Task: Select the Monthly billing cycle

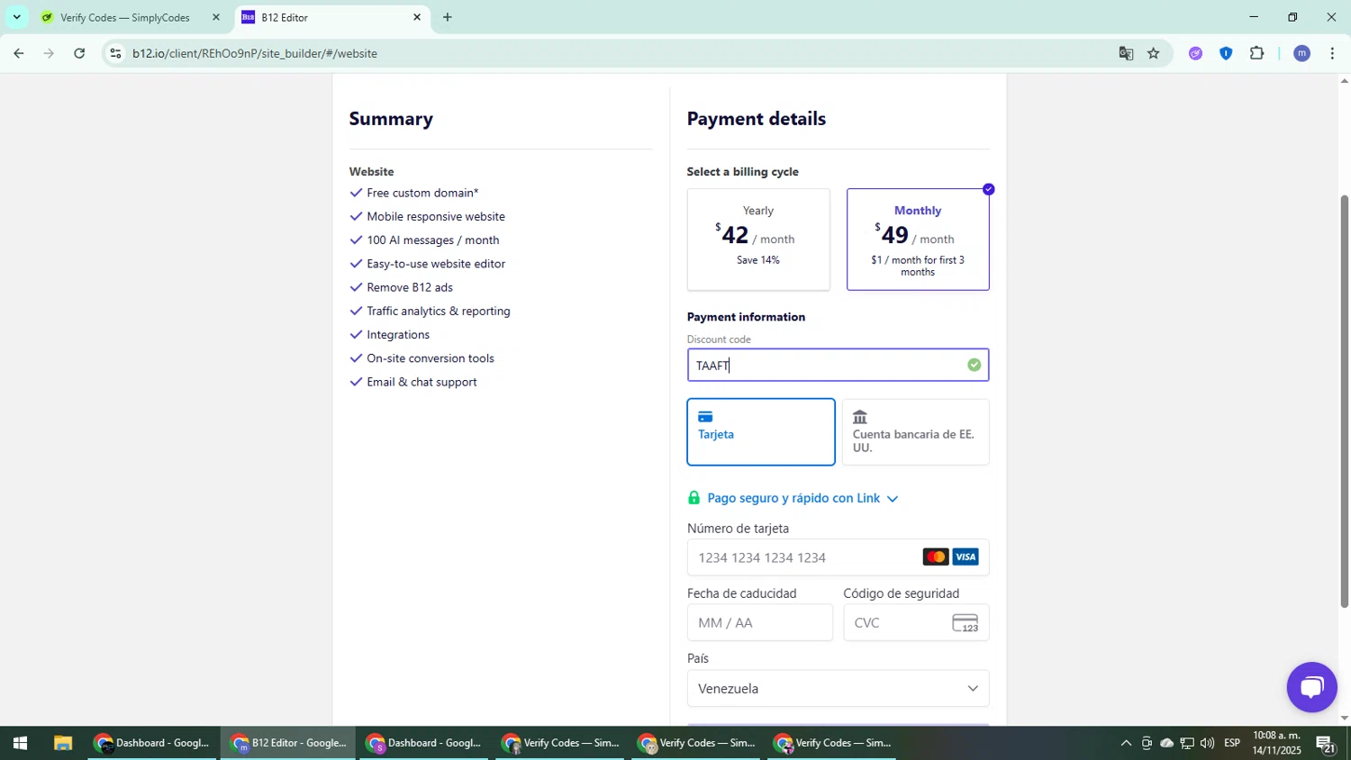Action: click(918, 240)
